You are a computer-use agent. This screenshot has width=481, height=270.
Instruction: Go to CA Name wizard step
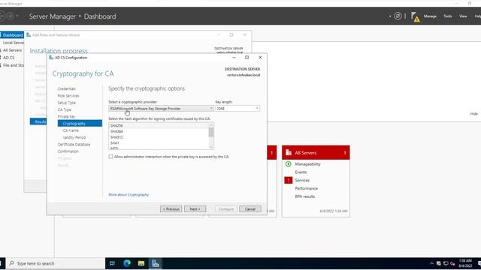pos(71,130)
